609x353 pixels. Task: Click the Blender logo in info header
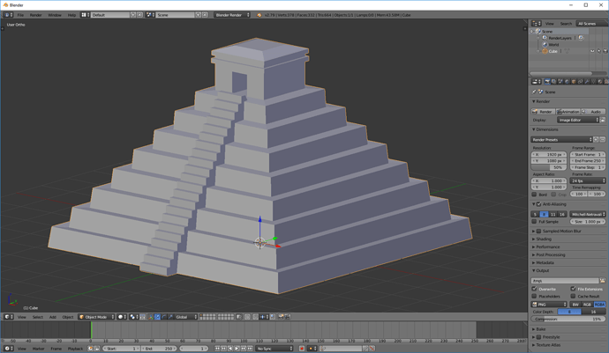pos(259,15)
